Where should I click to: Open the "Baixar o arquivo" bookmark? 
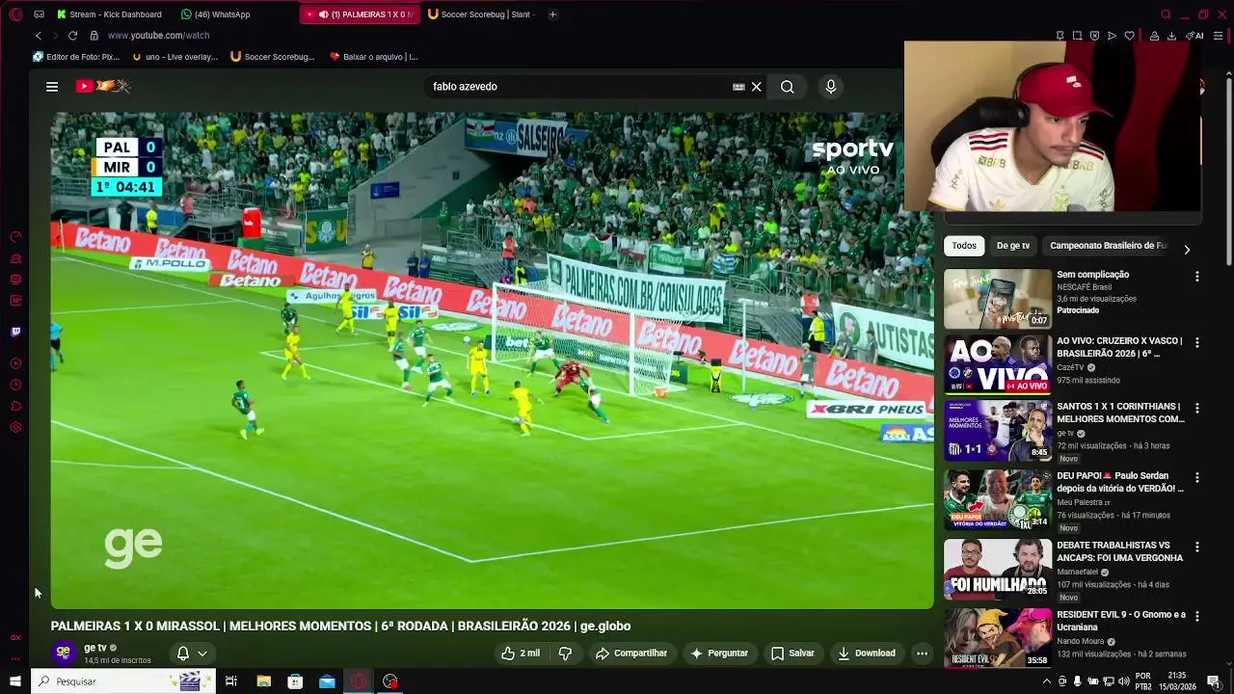[374, 57]
